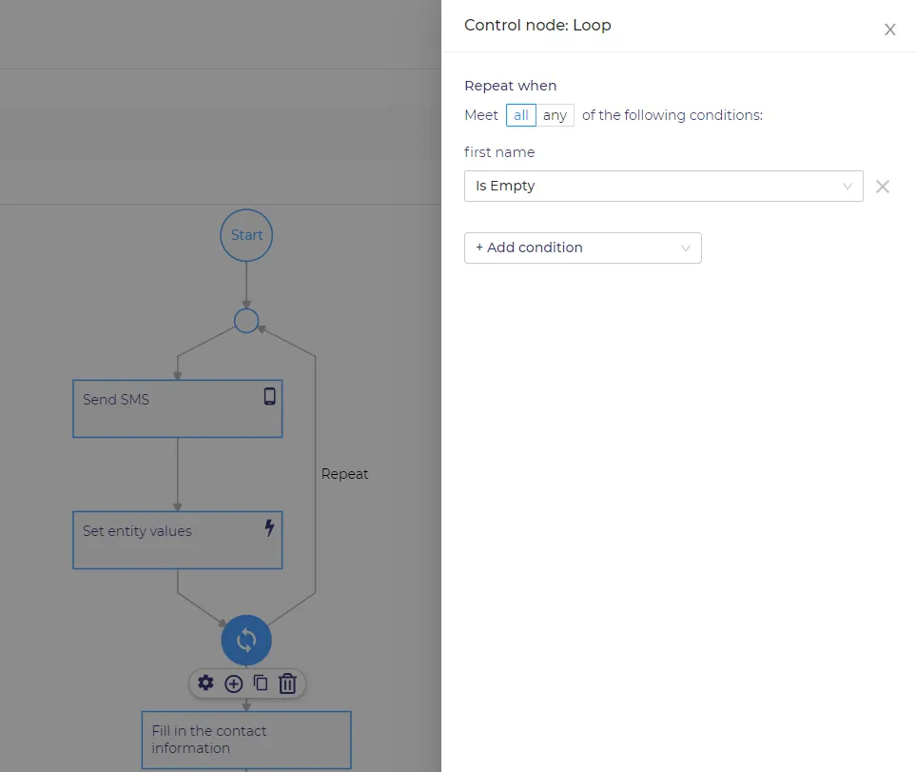Select the Send SMS node
This screenshot has height=772, width=916.
click(x=178, y=408)
